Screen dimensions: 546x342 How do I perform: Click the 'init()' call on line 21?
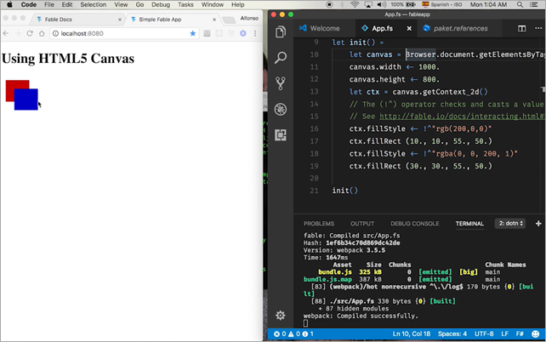coord(344,191)
